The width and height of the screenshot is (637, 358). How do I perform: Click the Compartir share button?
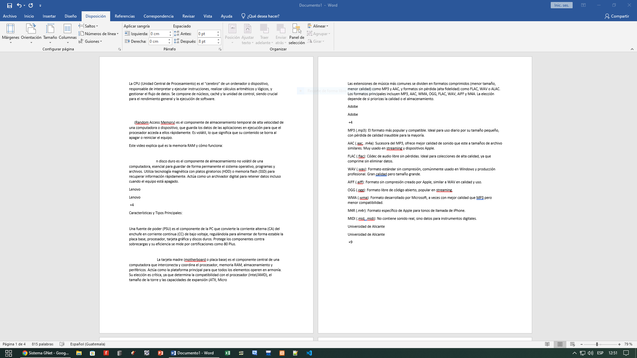coord(616,16)
